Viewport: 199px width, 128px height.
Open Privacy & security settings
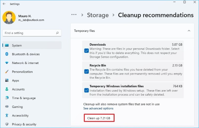(x=32, y=124)
